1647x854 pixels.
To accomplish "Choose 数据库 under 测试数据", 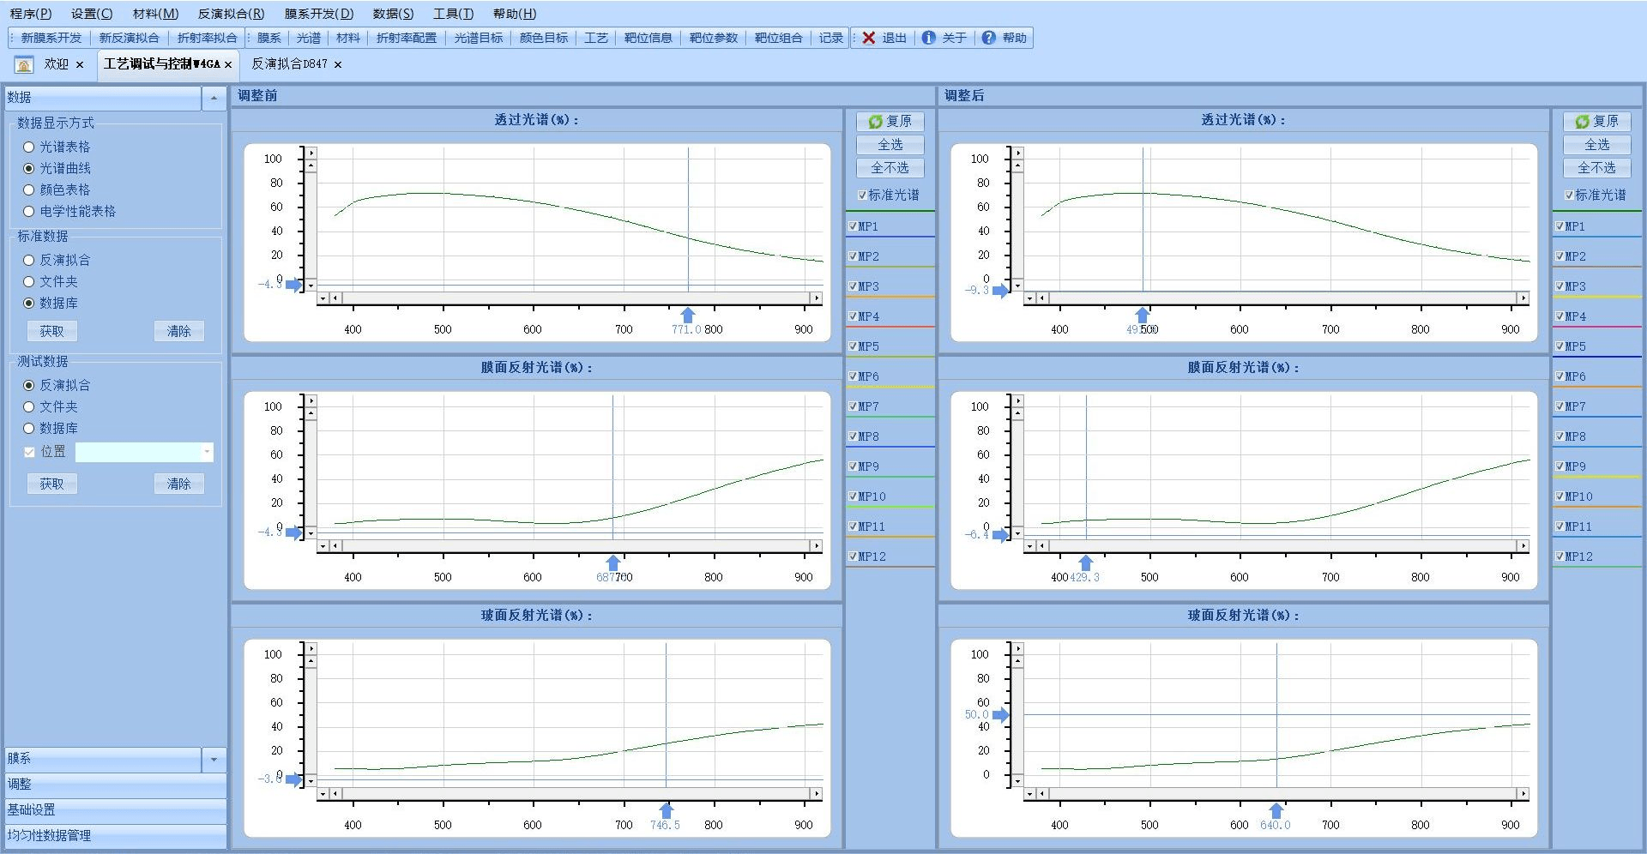I will pyautogui.click(x=29, y=428).
